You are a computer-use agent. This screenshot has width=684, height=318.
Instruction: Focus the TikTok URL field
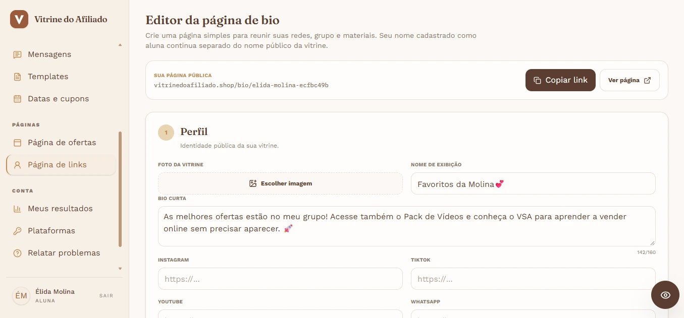click(533, 279)
